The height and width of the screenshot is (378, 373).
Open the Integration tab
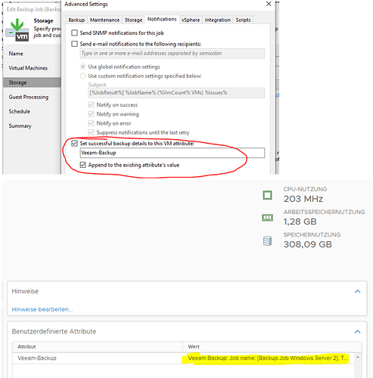(x=218, y=20)
